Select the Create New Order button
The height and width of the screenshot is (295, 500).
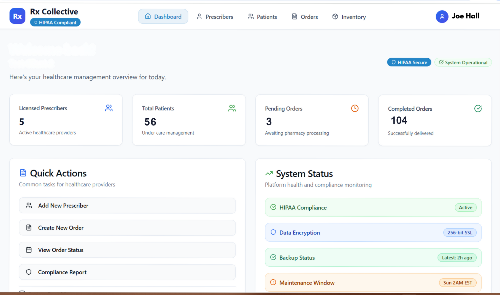point(127,228)
